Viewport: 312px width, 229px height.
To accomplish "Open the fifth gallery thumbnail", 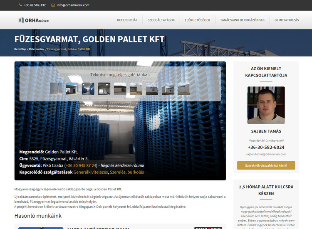I will [120, 89].
